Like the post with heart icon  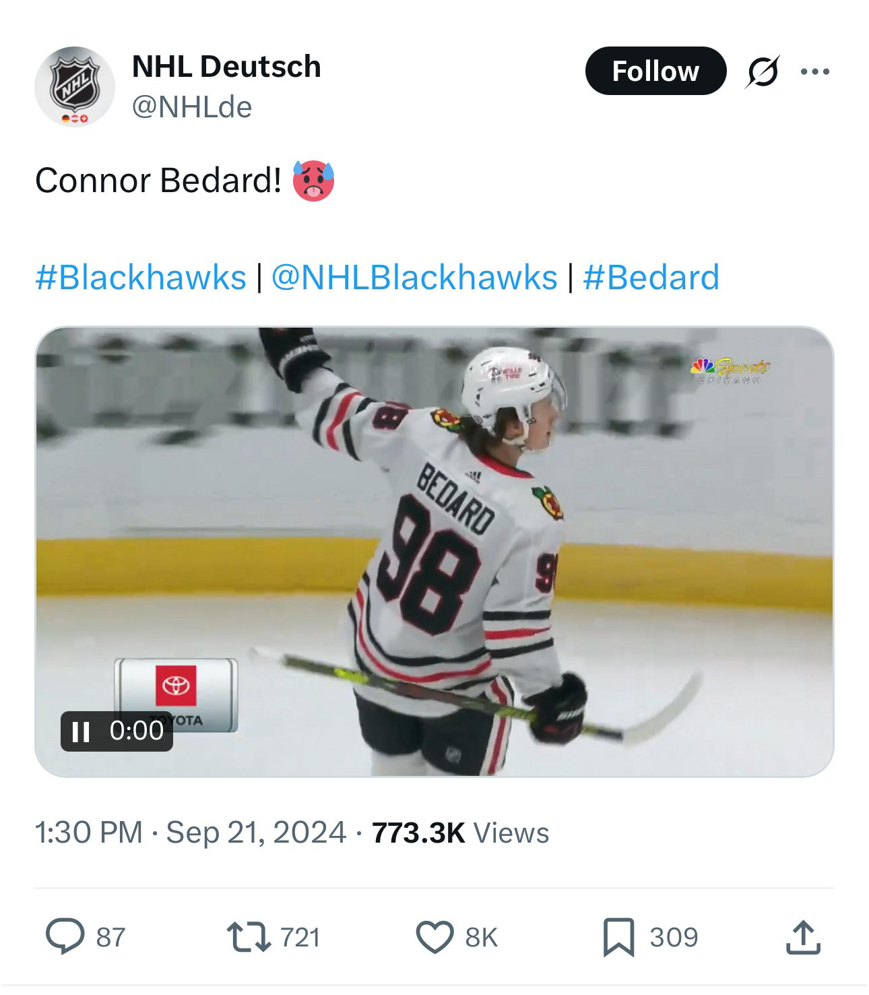435,937
